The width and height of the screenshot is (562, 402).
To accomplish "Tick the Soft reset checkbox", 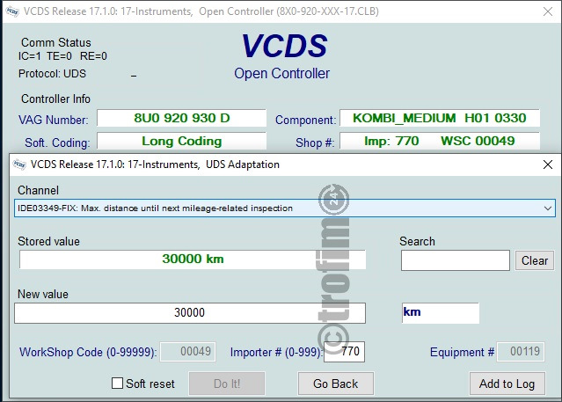I will [117, 383].
